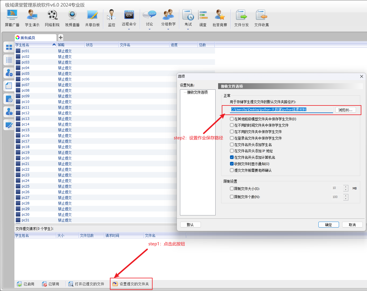Uncheck 收到文件时显示通知 option
The height and width of the screenshot is (291, 367).
pos(232,164)
